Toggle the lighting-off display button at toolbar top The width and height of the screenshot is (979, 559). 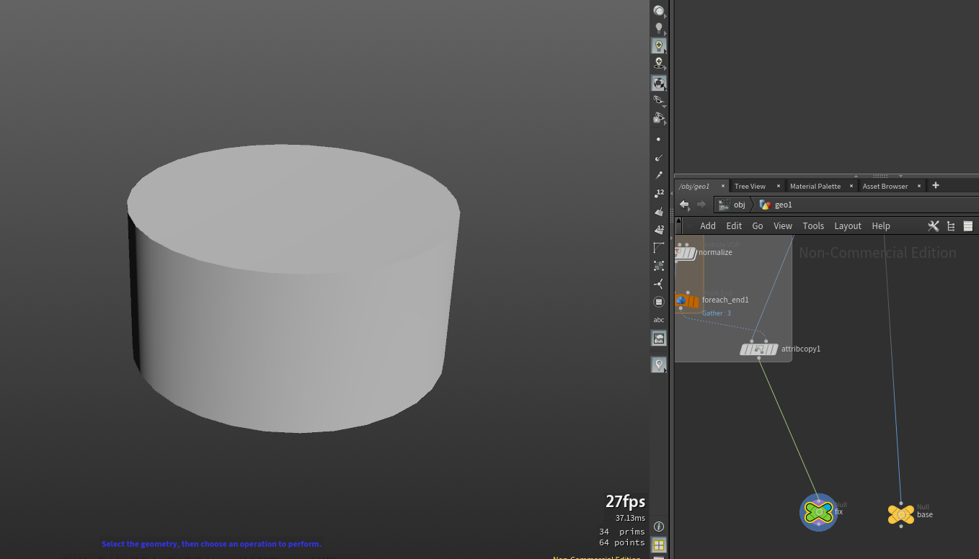pos(658,11)
